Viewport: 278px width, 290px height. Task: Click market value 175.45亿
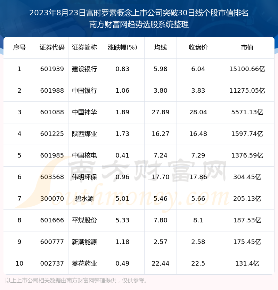[247, 242]
